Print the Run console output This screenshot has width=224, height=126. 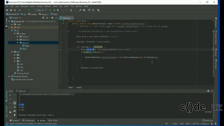tap(15, 111)
